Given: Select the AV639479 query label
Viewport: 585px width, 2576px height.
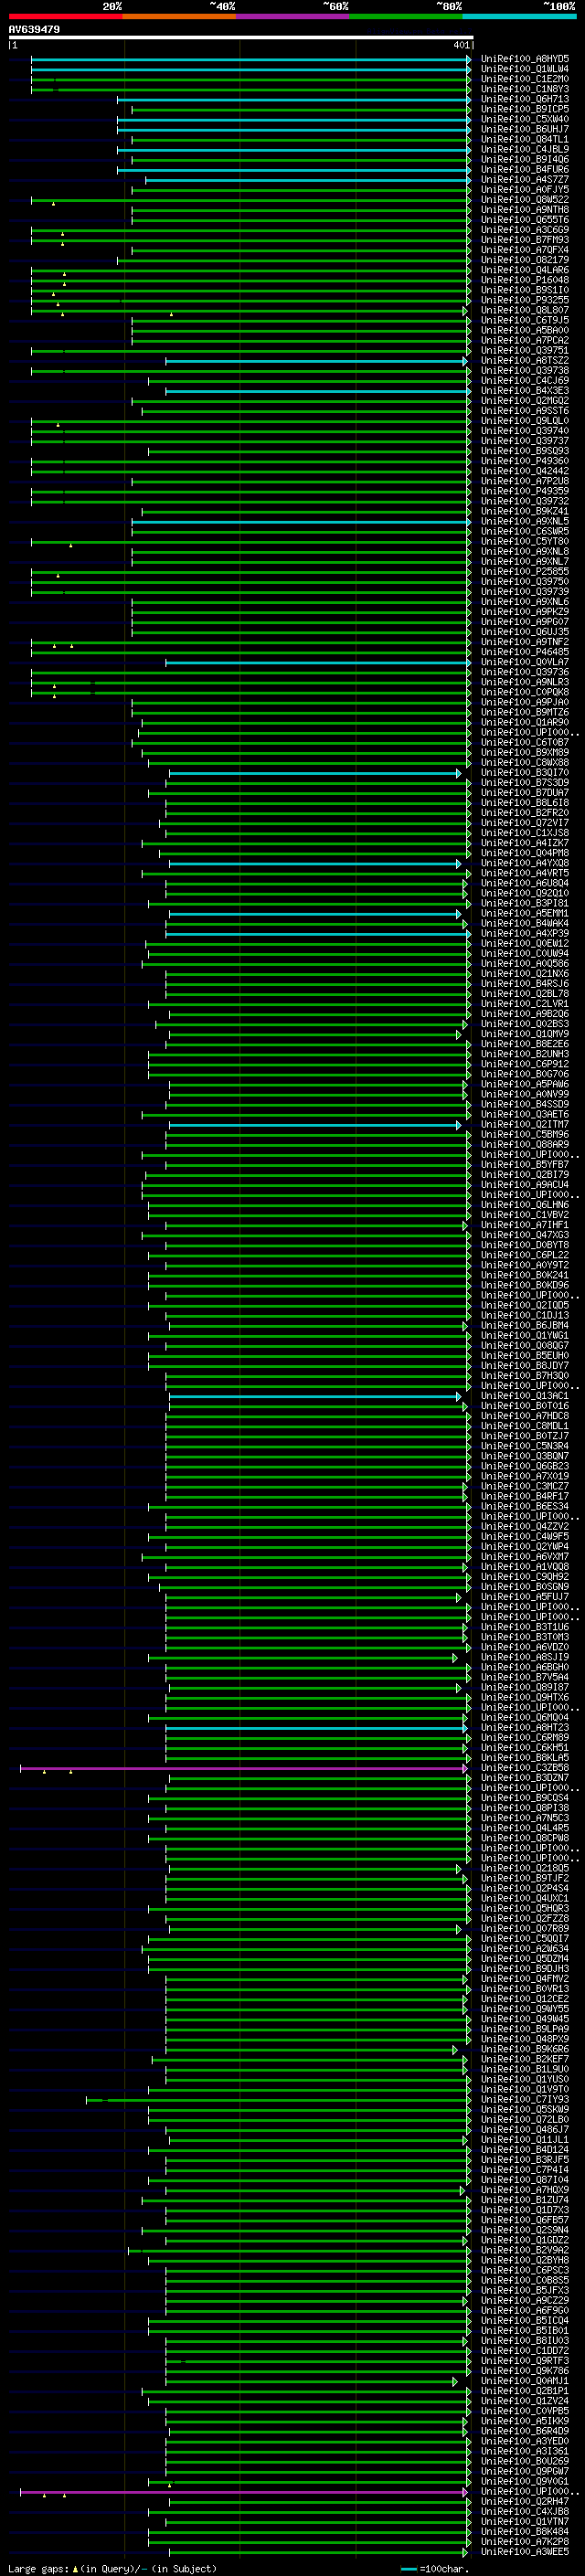Looking at the screenshot, I should coord(34,29).
